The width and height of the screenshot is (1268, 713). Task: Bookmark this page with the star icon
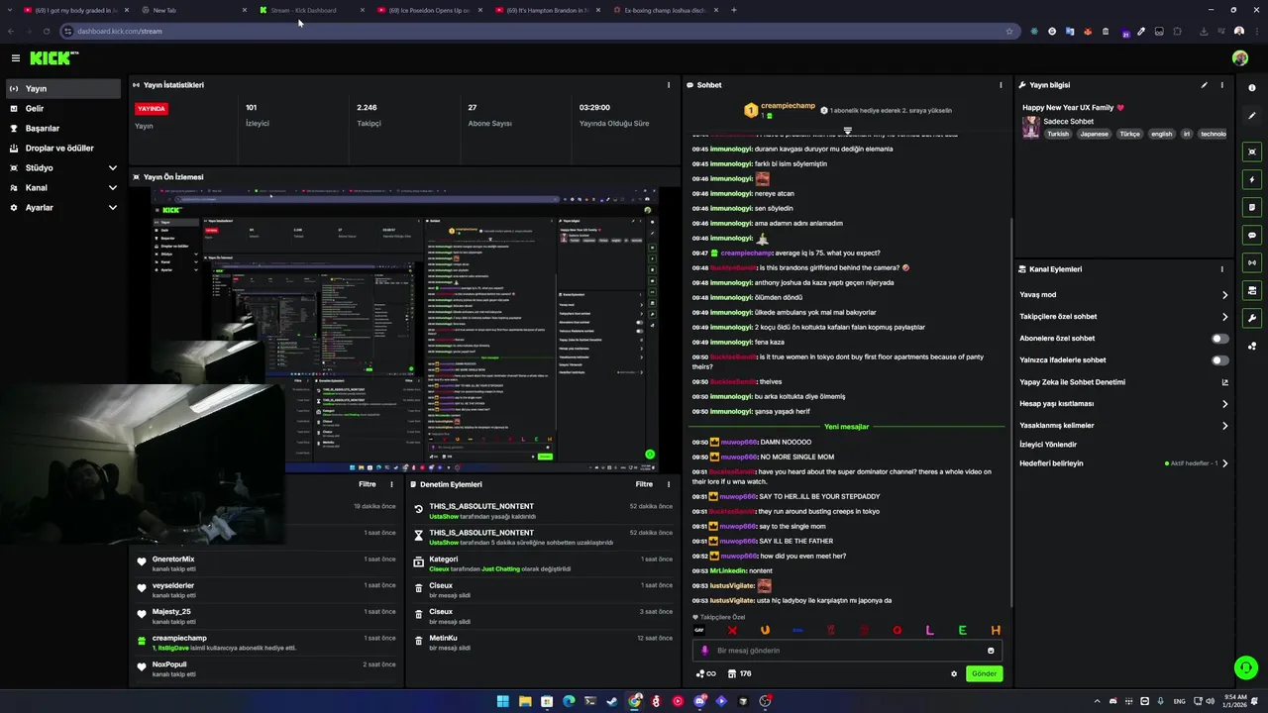click(1009, 31)
